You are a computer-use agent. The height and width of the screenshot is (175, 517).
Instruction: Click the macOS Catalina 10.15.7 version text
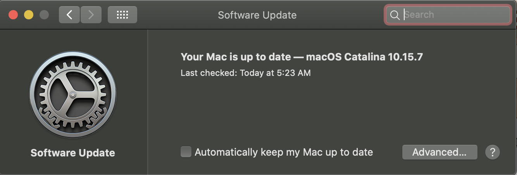(364, 57)
